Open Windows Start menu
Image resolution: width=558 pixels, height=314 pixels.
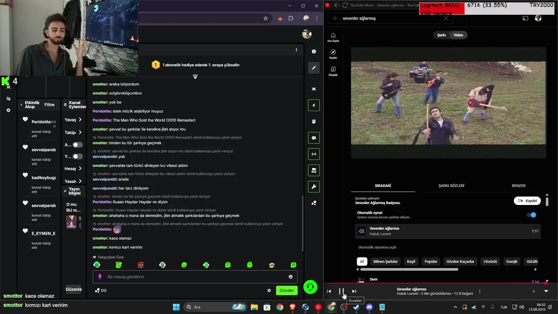coord(176,307)
